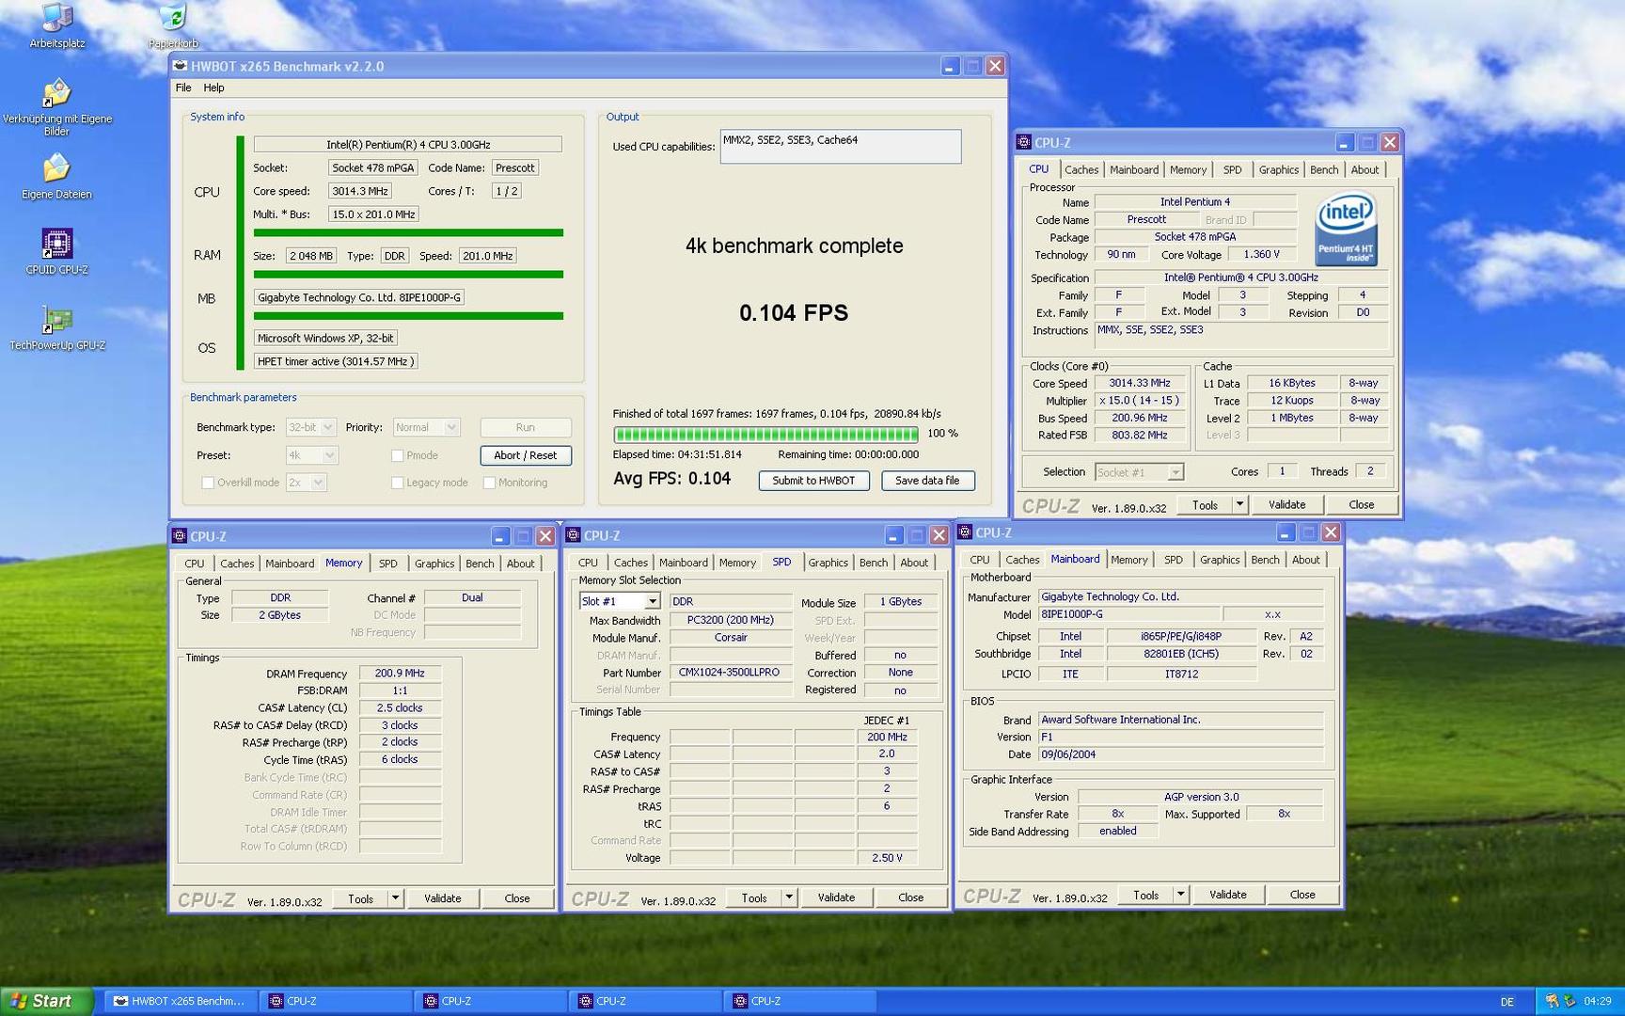Click the Intel Pentium 4 HT logo

coord(1346,229)
